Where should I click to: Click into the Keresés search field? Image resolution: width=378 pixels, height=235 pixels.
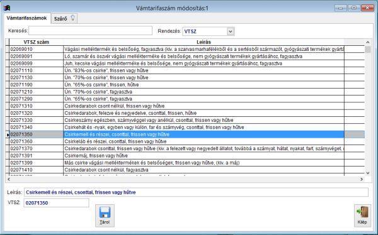pyautogui.click(x=90, y=31)
